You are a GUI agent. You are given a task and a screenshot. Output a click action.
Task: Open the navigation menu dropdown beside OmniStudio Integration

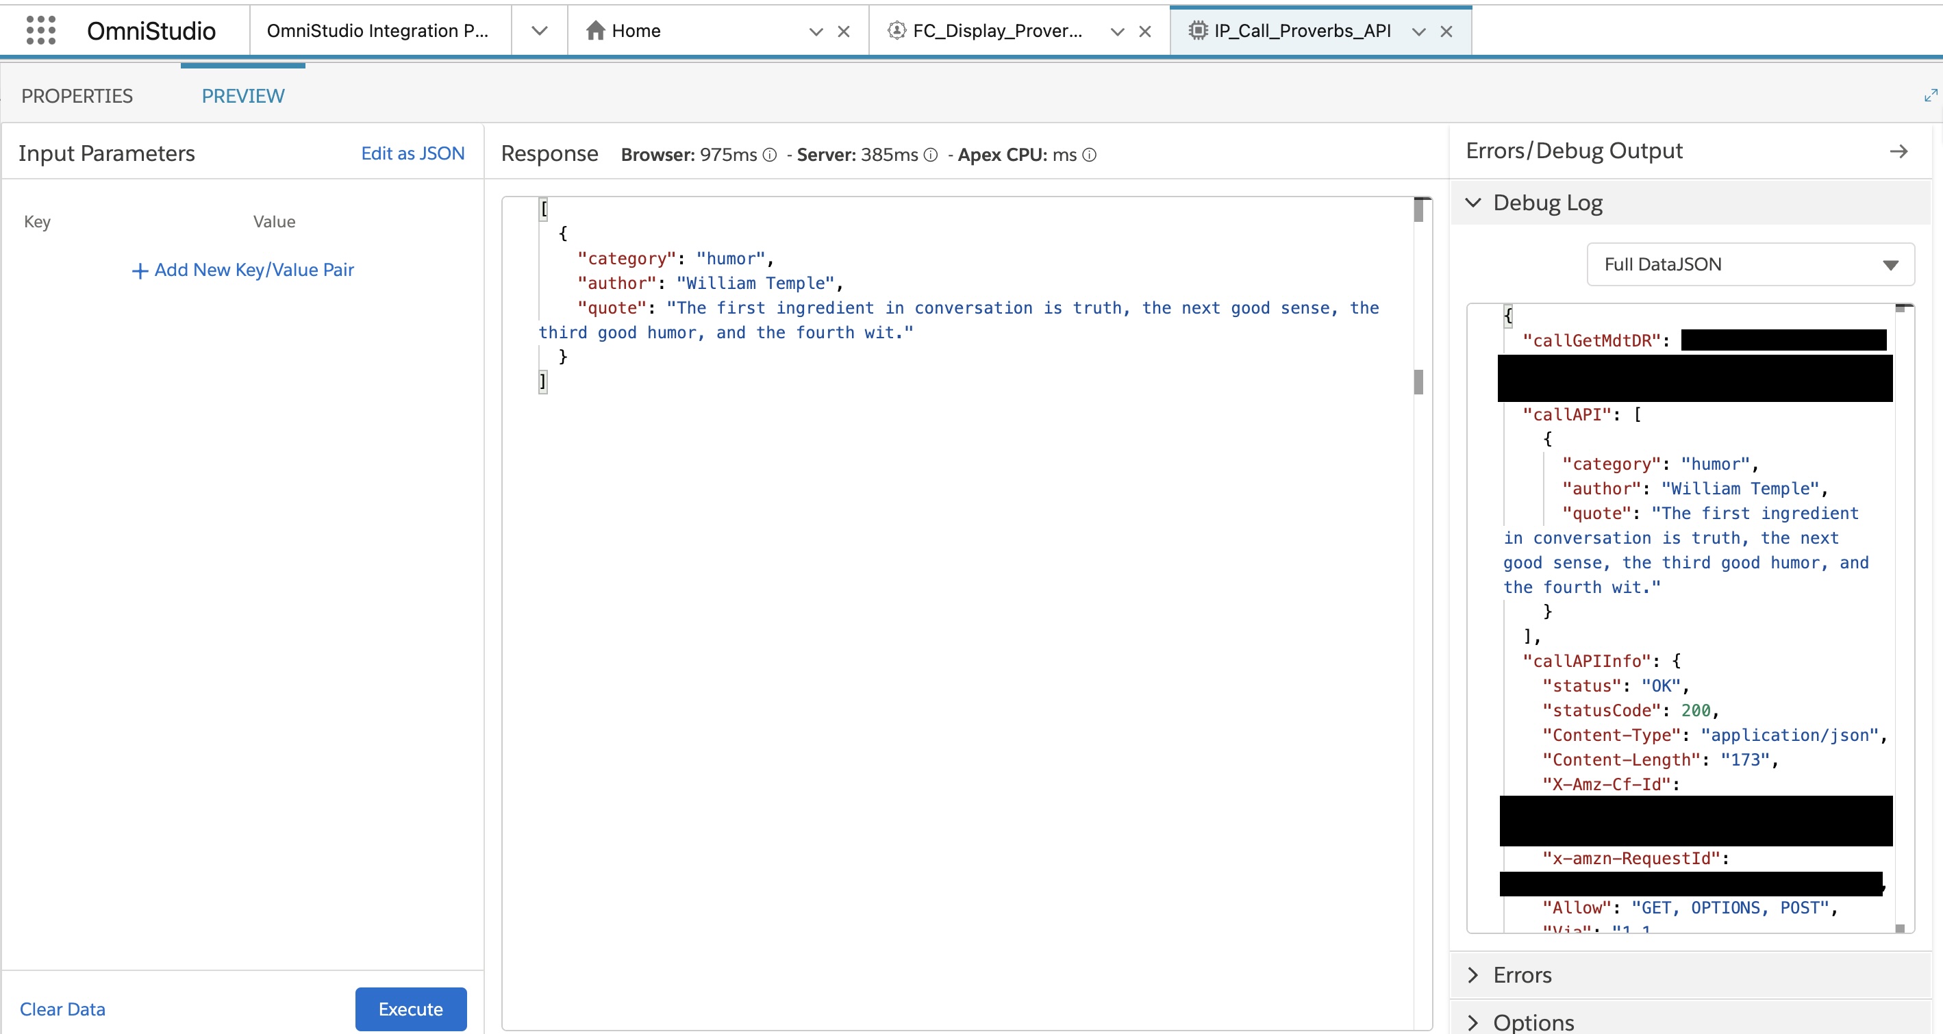point(538,31)
